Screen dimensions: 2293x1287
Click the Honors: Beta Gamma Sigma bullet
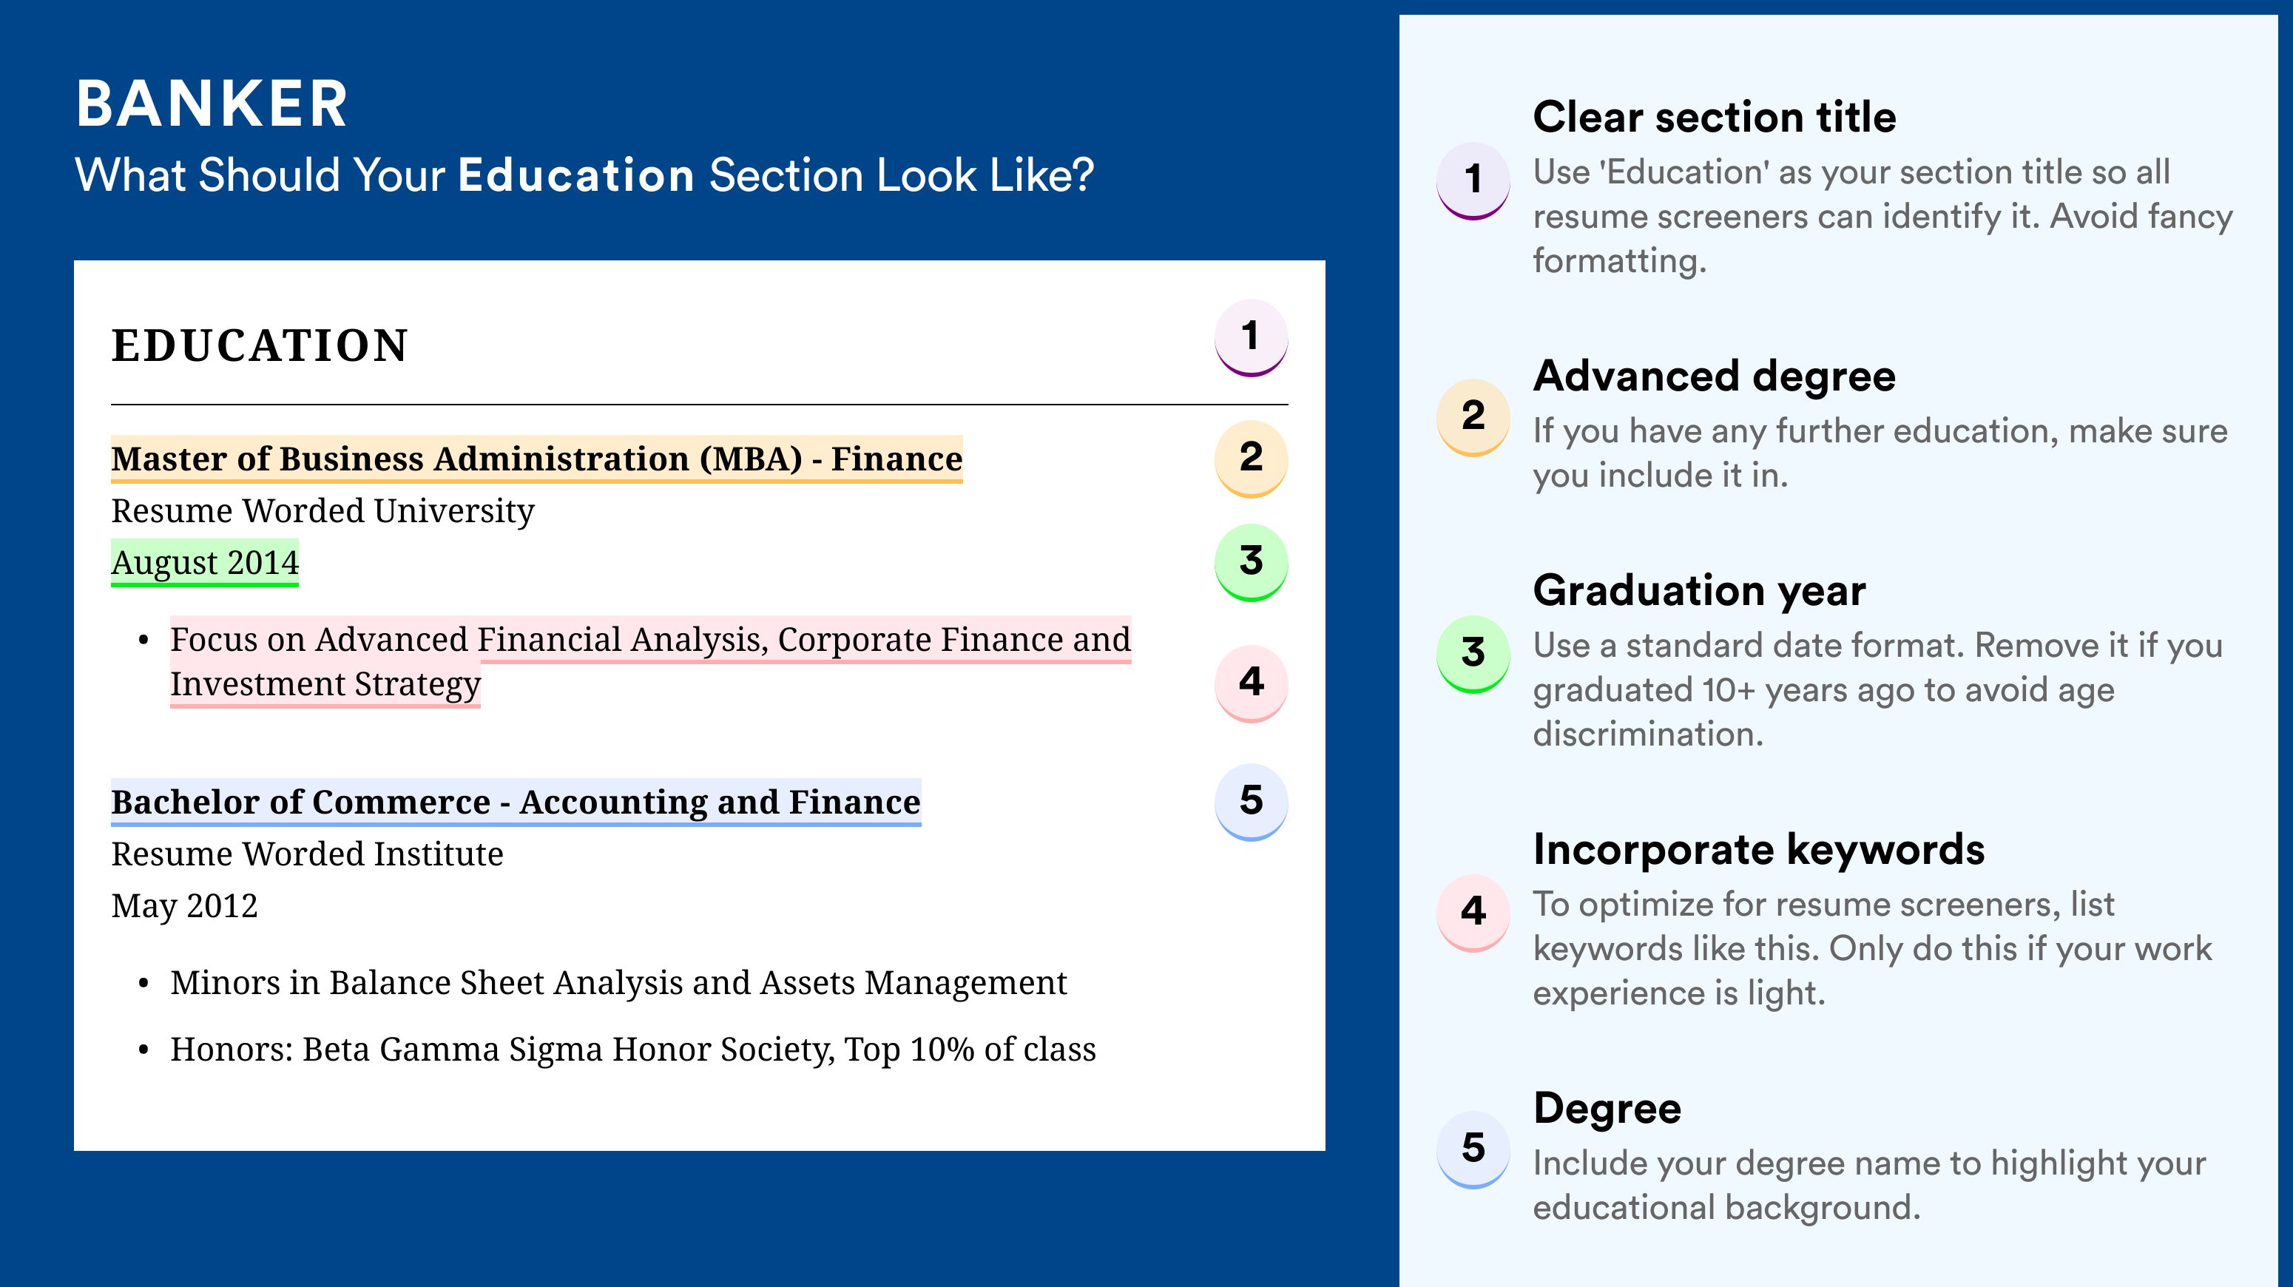click(633, 1050)
